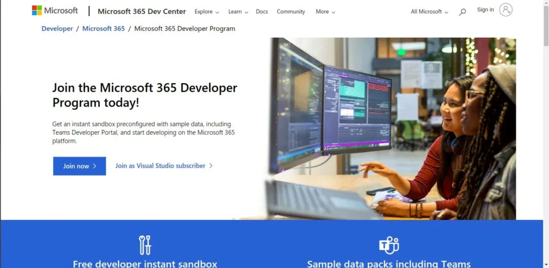This screenshot has height=268, width=549.
Task: Click the Sign in link
Action: point(485,10)
